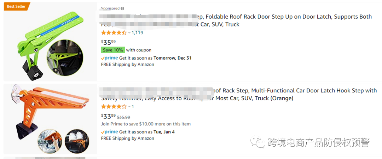Click Join Prime to save $10.00 text
This screenshot has width=382, height=159.
pyautogui.click(x=146, y=124)
